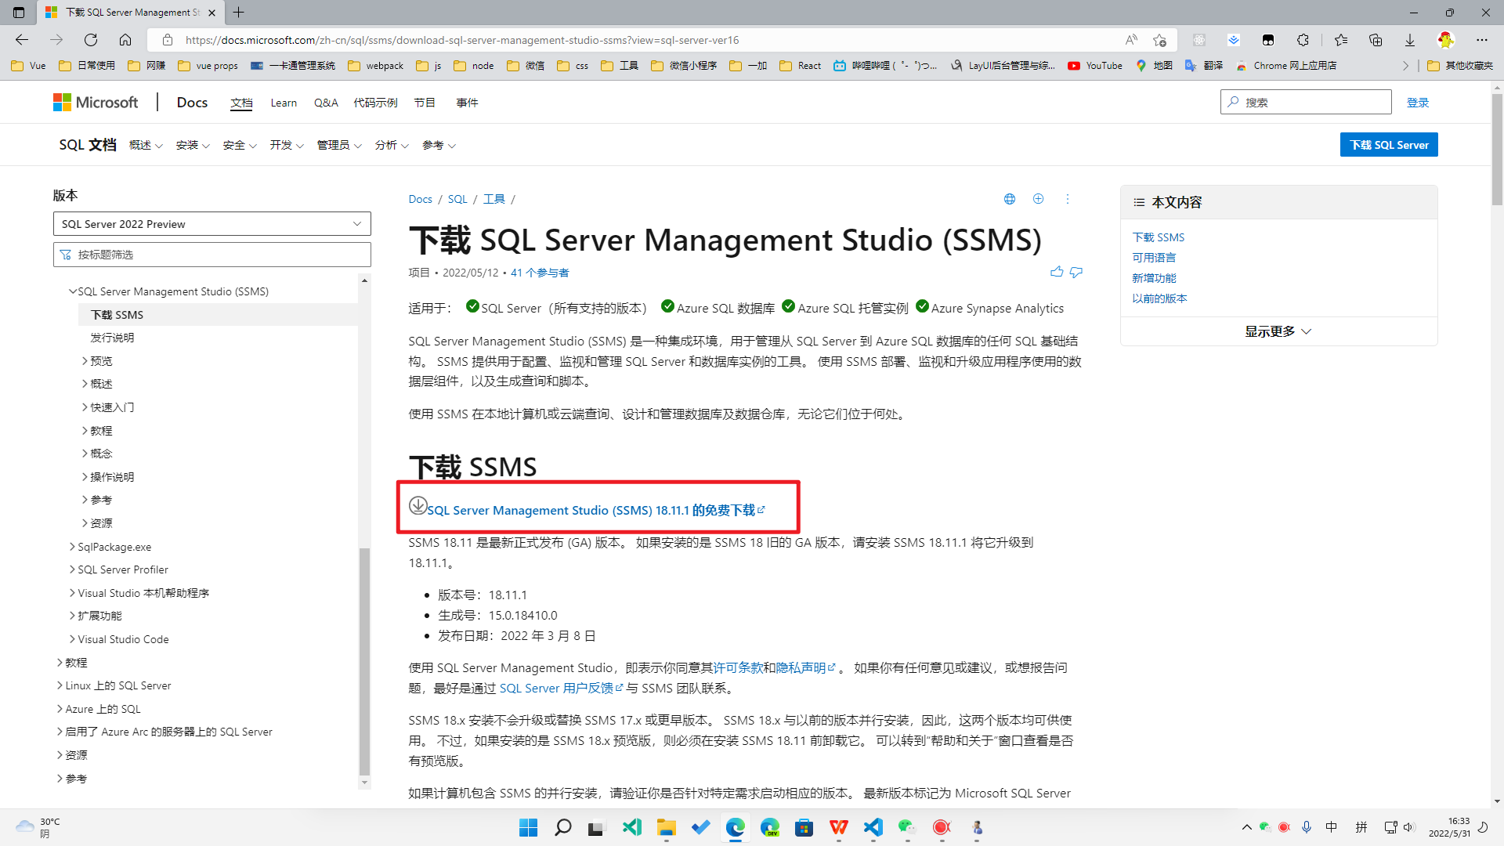Open Windows Start menu
The width and height of the screenshot is (1504, 846).
tap(529, 827)
